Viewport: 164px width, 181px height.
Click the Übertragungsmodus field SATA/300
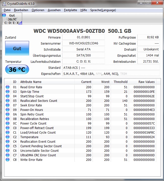[x=84, y=55]
